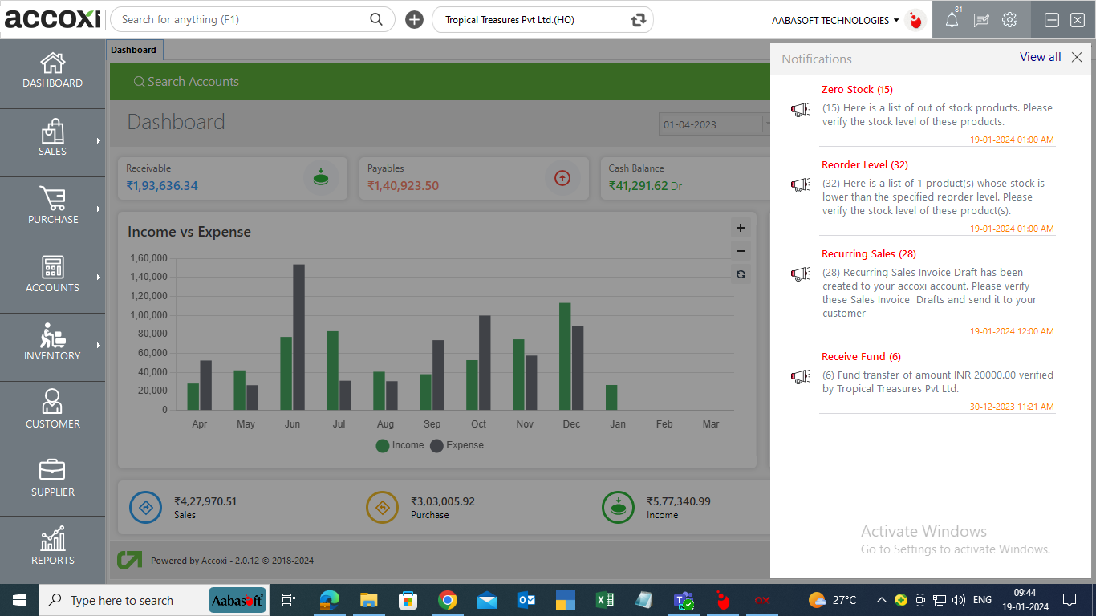
Task: Open the AABASOFT TECHNOLOGIES user dropdown
Action: [835, 21]
